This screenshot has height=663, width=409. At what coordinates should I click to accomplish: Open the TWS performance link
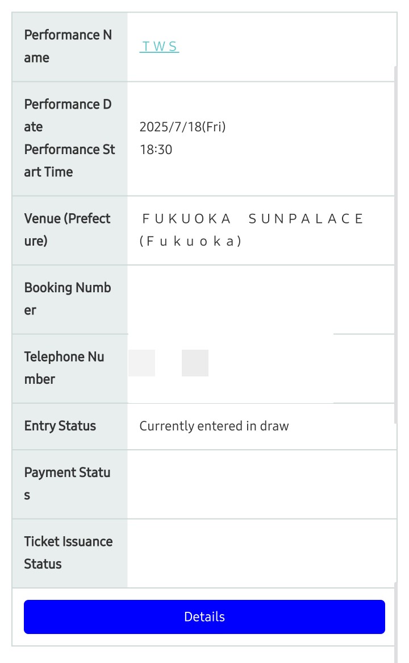click(x=159, y=47)
